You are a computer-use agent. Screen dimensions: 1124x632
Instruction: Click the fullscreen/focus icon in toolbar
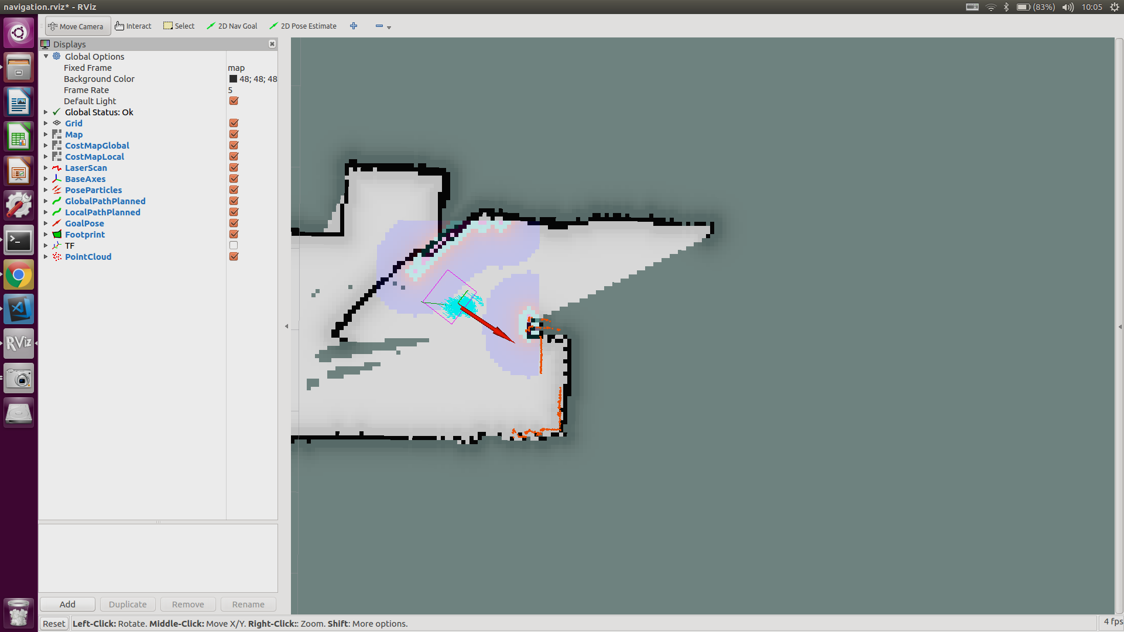tap(354, 26)
